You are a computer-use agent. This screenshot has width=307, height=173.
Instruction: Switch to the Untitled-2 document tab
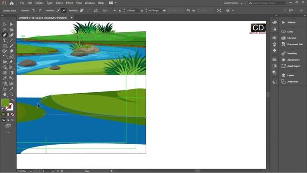43,18
